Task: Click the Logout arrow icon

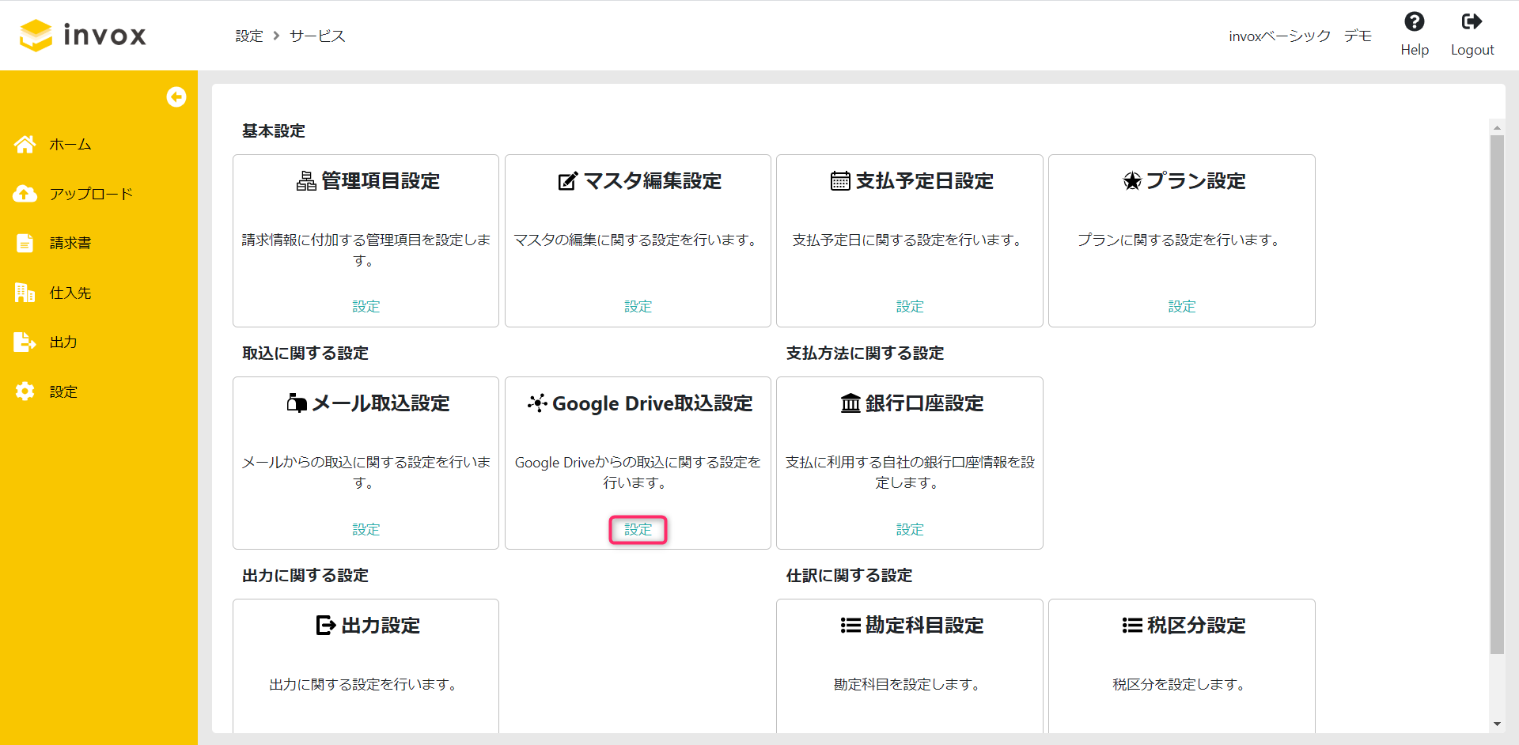Action: pyautogui.click(x=1472, y=21)
